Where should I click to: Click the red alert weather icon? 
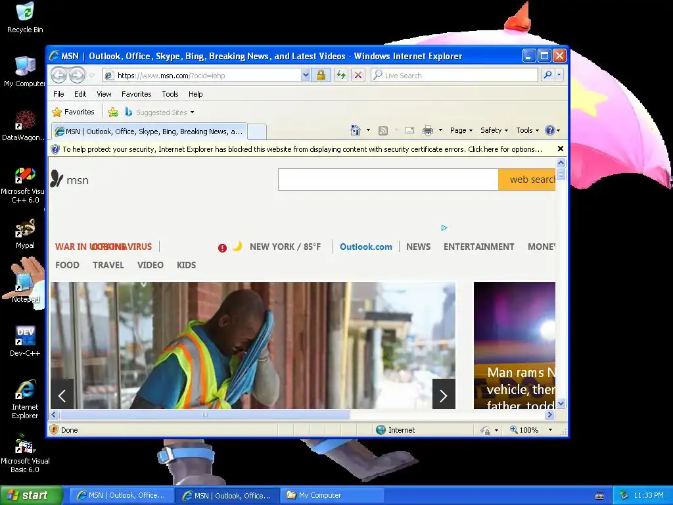(x=222, y=248)
